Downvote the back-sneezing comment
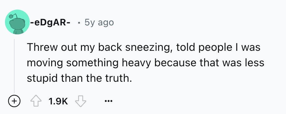 point(81,101)
